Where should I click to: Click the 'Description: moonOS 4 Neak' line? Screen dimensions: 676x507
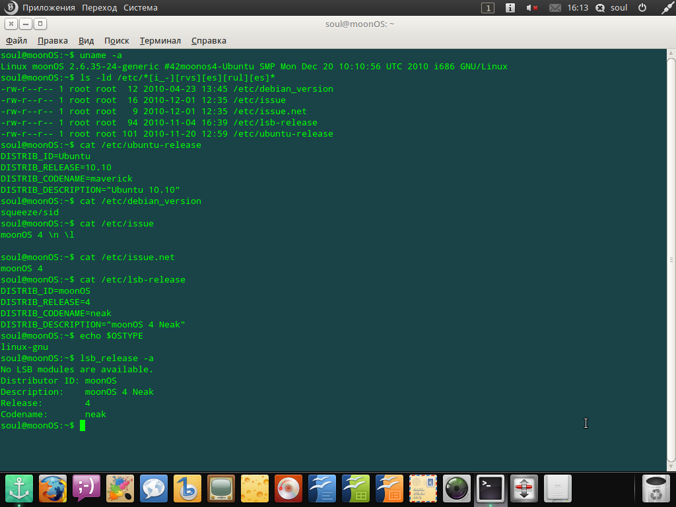pyautogui.click(x=77, y=391)
